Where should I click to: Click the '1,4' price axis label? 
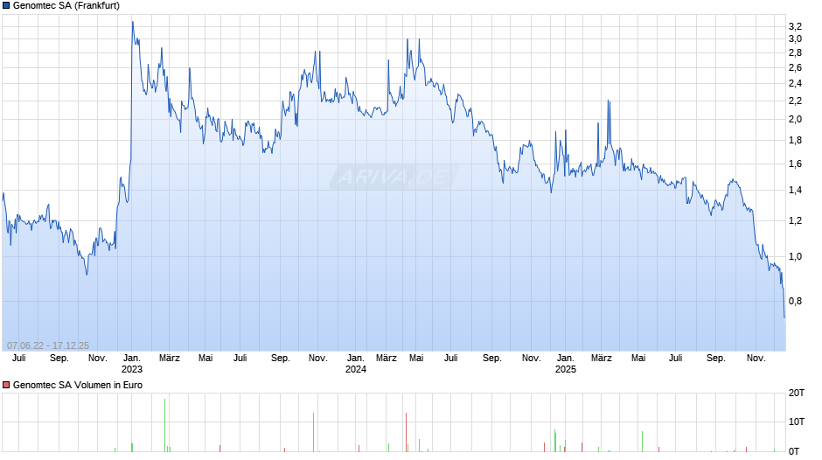795,190
